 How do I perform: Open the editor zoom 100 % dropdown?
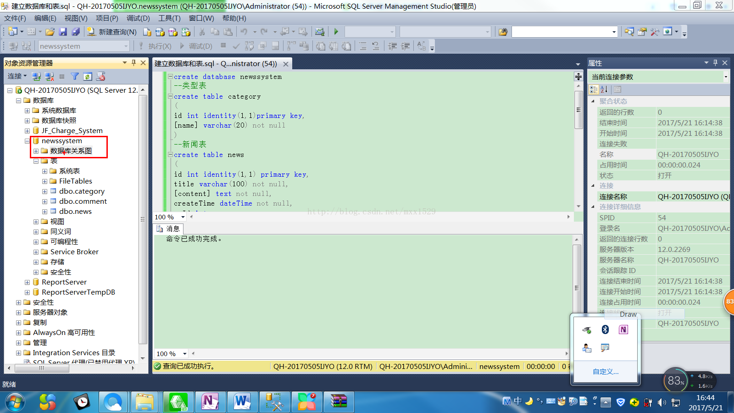coord(183,217)
